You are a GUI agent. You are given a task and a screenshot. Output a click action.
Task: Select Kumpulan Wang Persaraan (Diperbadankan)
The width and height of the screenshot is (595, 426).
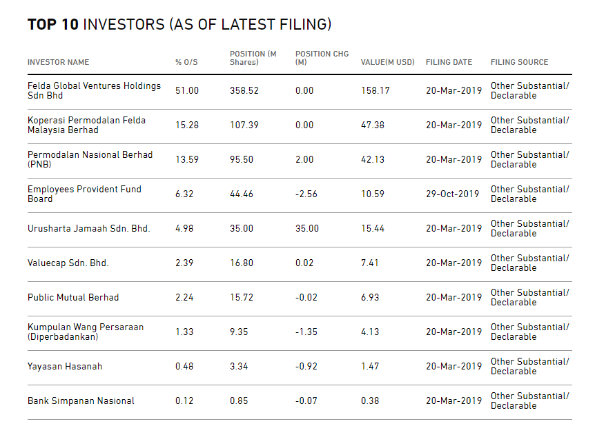pyautogui.click(x=86, y=332)
